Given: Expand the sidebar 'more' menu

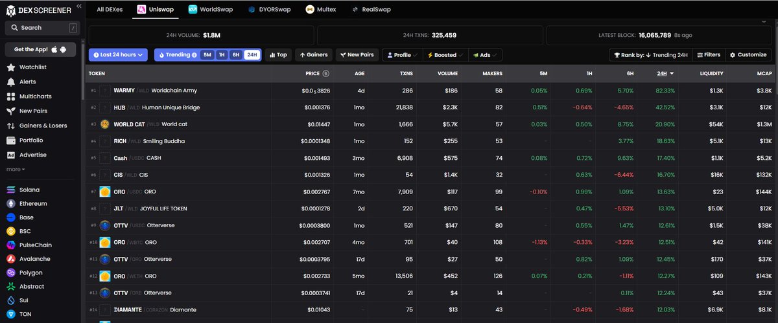Looking at the screenshot, I should click(16, 169).
